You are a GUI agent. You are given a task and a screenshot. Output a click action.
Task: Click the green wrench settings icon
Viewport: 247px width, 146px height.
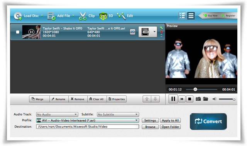click(161, 28)
